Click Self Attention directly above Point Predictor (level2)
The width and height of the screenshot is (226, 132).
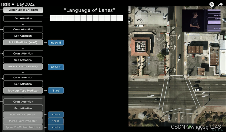[23, 60]
